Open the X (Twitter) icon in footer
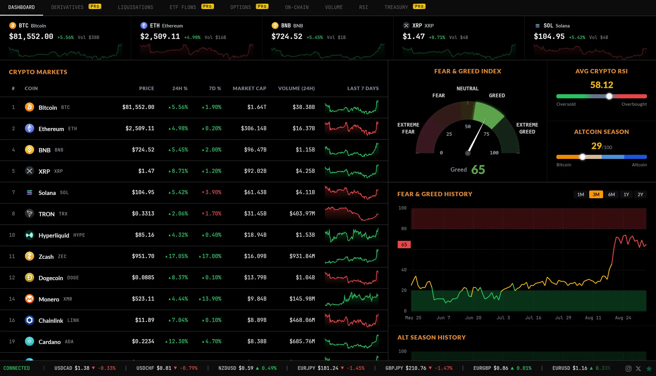 639,368
